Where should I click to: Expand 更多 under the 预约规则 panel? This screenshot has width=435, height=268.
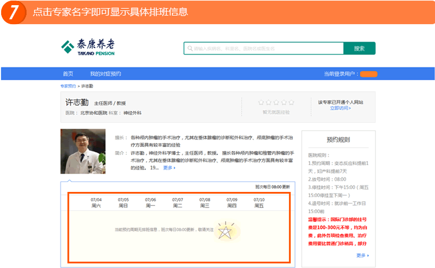click(x=362, y=255)
